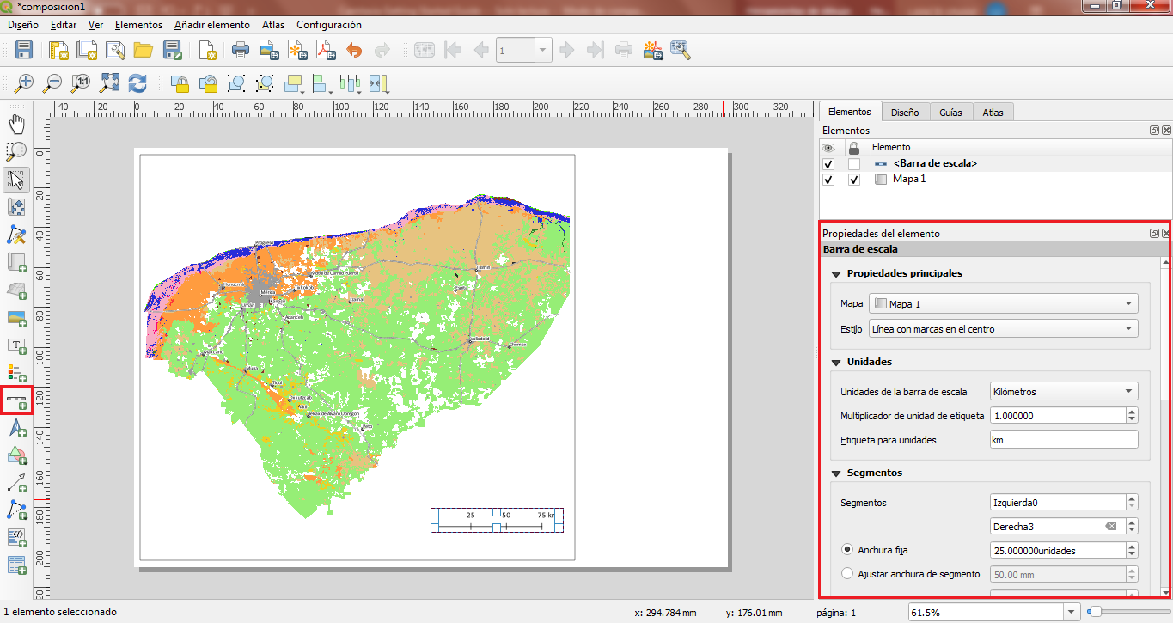Choose the Add arrow line tool
This screenshot has height=623, width=1173.
(x=16, y=482)
